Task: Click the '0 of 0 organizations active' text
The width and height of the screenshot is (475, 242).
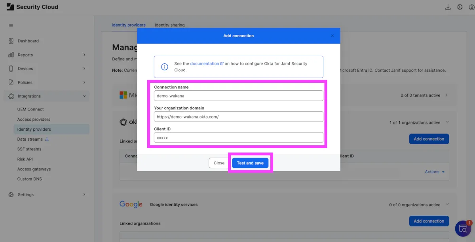Action: [415, 205]
